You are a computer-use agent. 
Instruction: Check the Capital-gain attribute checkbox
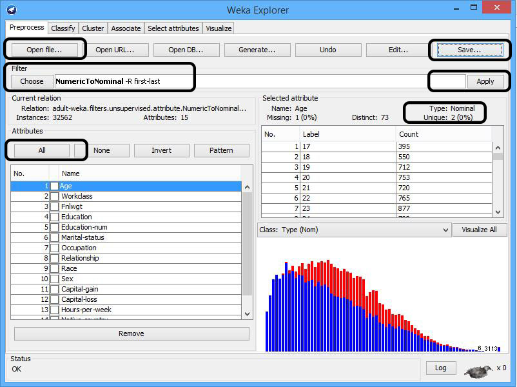click(55, 289)
